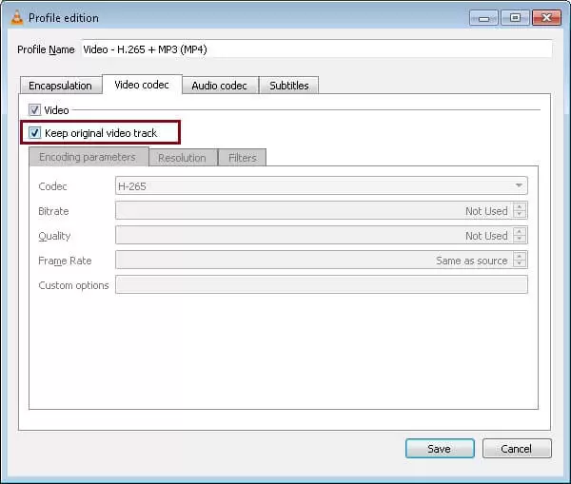
Task: Cancel the profile edition dialog
Action: tap(517, 448)
